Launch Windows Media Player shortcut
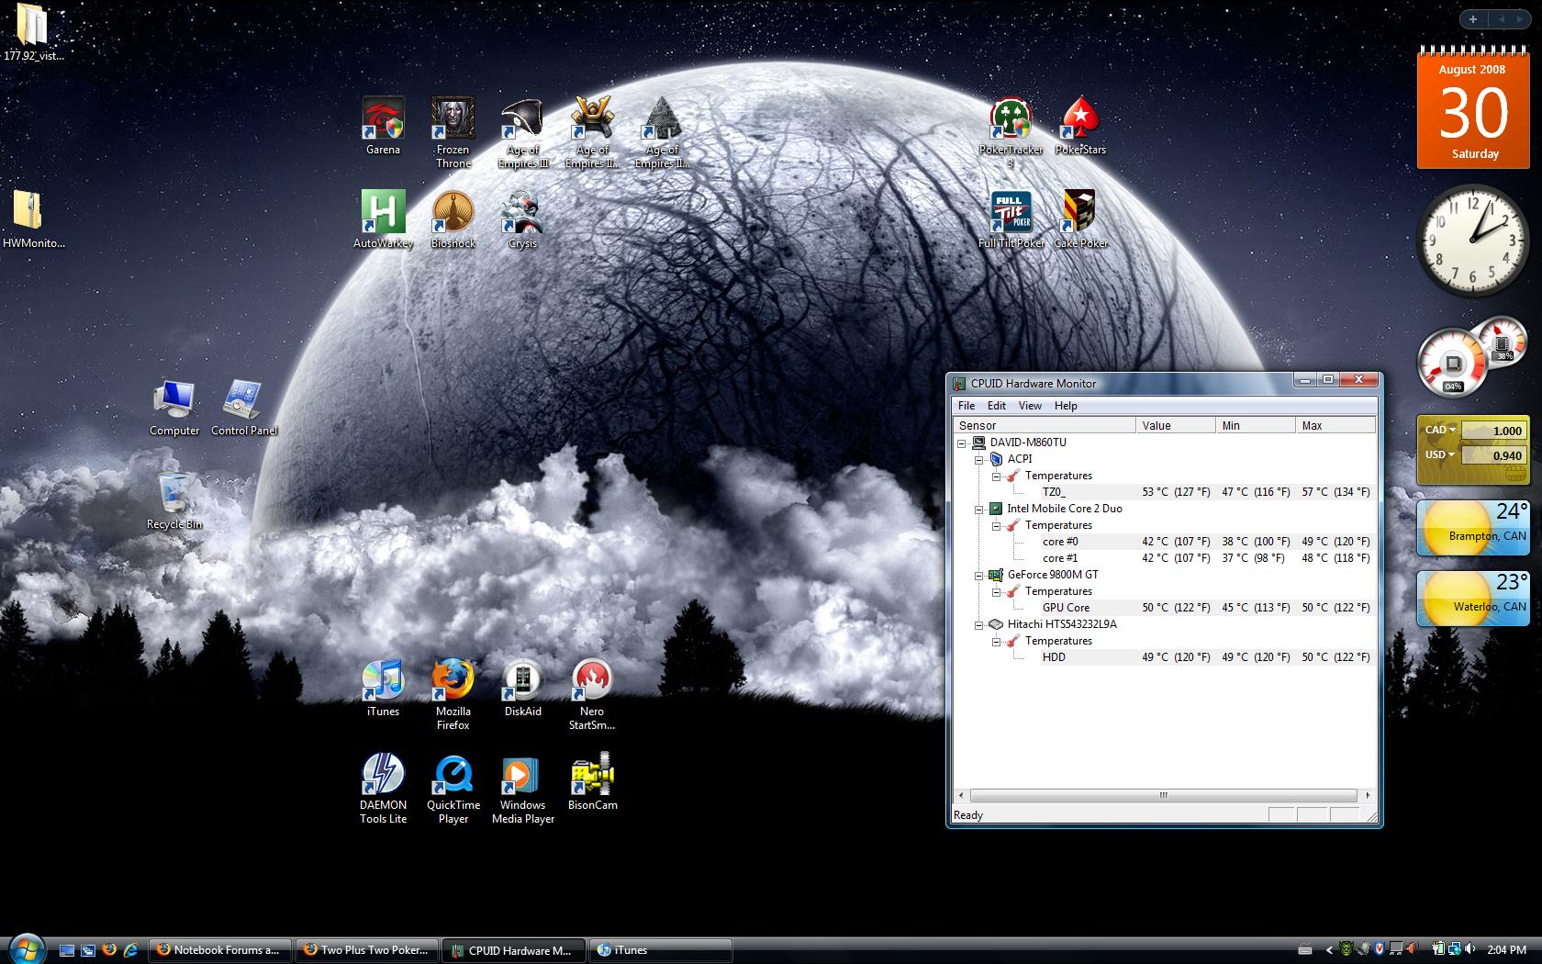This screenshot has width=1542, height=964. coord(522,788)
